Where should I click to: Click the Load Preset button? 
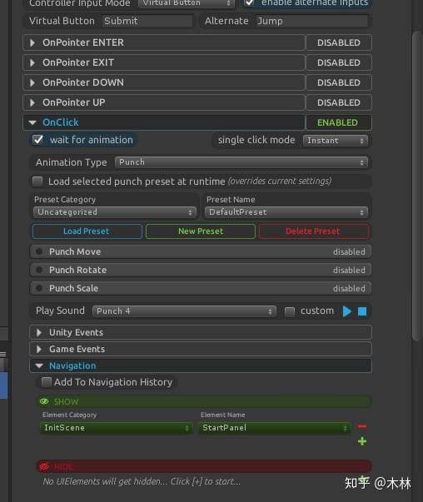87,231
